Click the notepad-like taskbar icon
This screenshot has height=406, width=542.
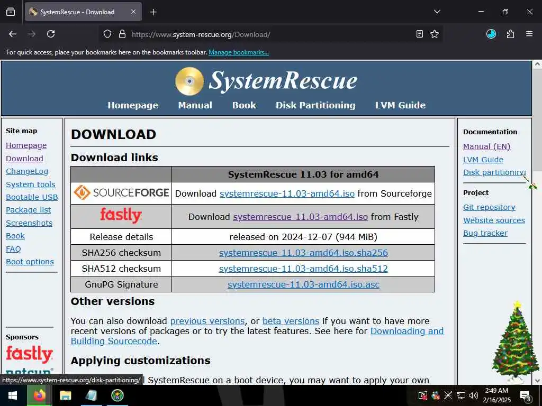tap(91, 395)
